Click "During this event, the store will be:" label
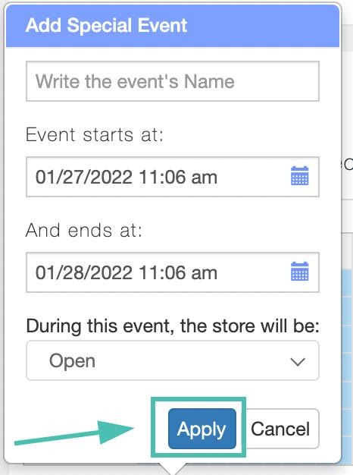 173,326
